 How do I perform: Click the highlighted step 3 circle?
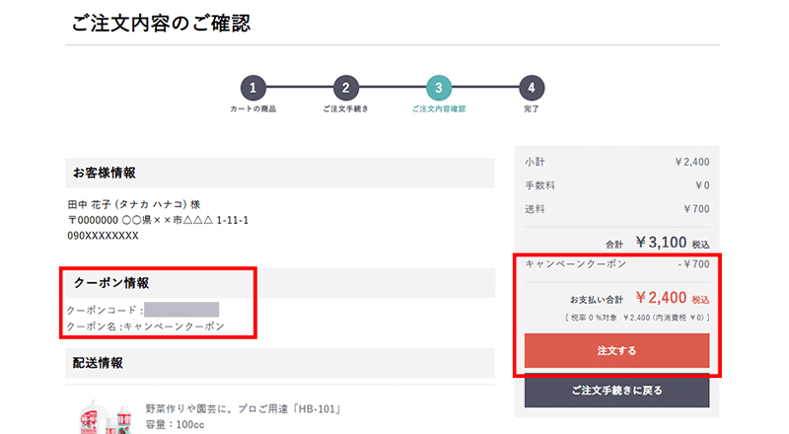439,88
